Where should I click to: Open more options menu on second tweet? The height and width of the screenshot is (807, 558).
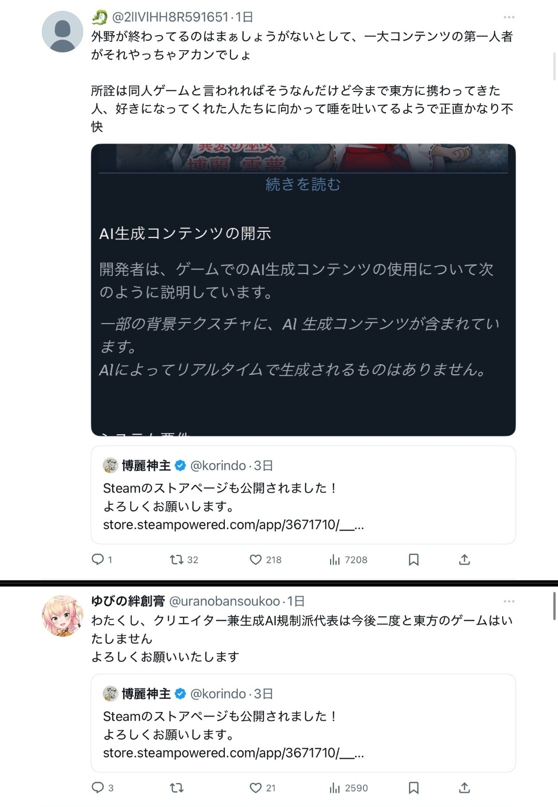[x=509, y=601]
